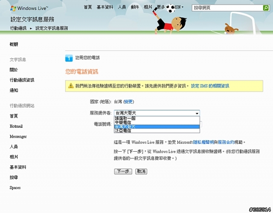Click the 設定 SMS 的相關資訊 link
273x213 pixels.
tap(210, 86)
